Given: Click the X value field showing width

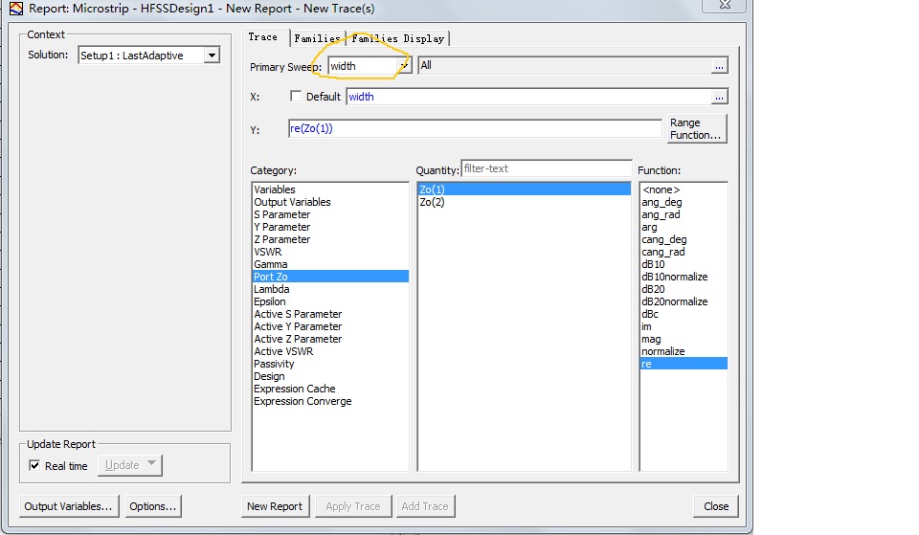Looking at the screenshot, I should (x=528, y=97).
